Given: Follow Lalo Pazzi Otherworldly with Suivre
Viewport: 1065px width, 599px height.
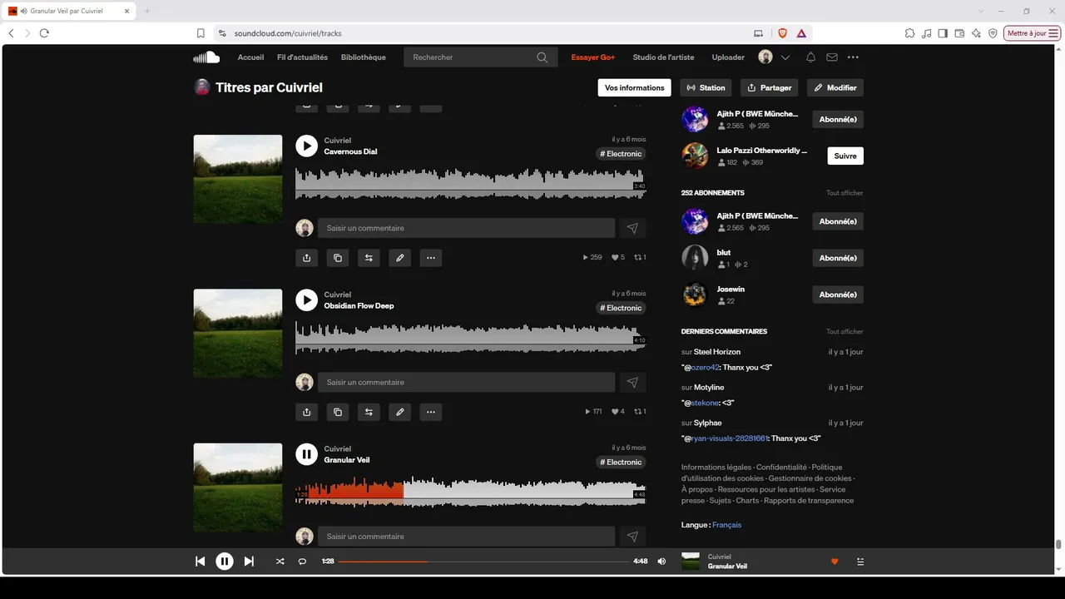Looking at the screenshot, I should pyautogui.click(x=845, y=156).
